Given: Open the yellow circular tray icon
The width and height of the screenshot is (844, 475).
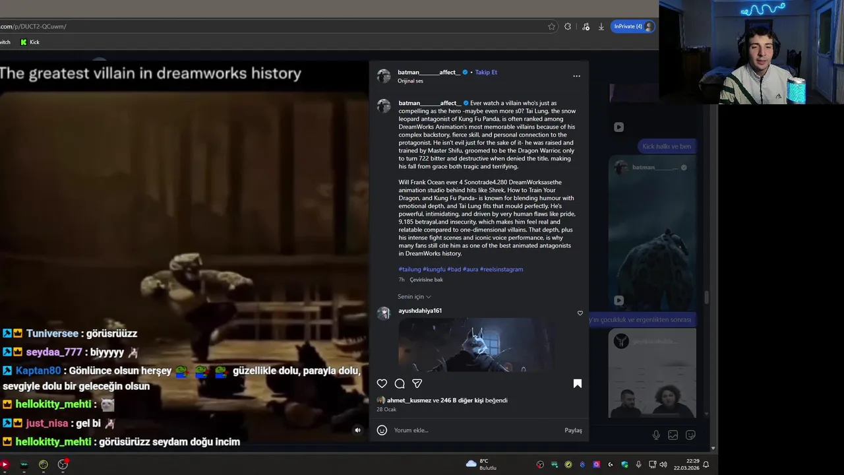Looking at the screenshot, I should coord(568,464).
